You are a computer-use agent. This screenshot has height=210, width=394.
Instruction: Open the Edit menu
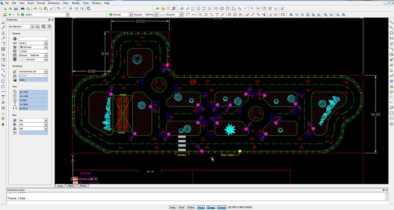(x=14, y=3)
